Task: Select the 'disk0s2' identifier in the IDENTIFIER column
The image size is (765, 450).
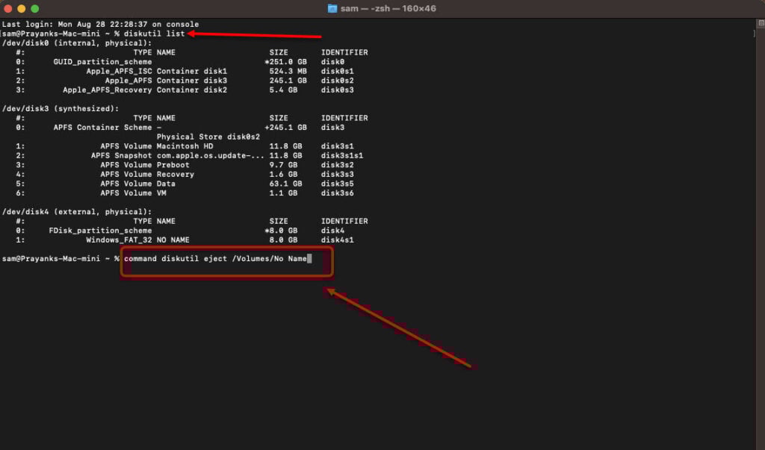Action: click(337, 81)
